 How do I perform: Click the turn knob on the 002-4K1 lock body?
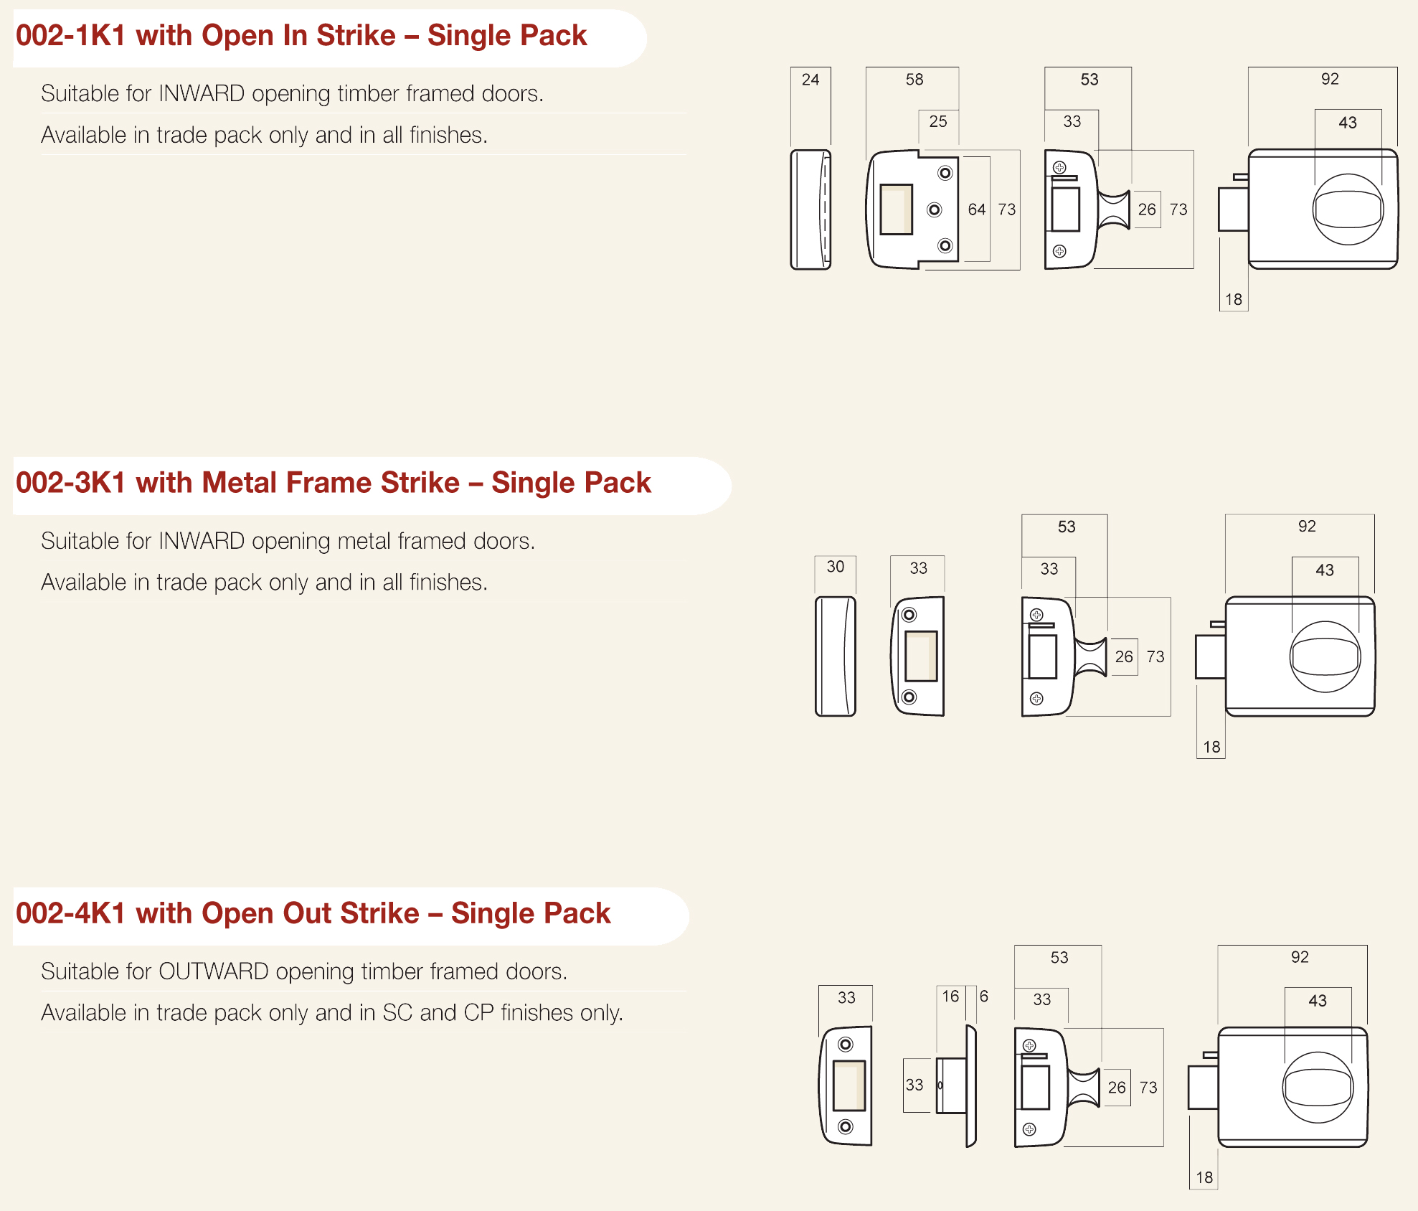pyautogui.click(x=1318, y=1087)
